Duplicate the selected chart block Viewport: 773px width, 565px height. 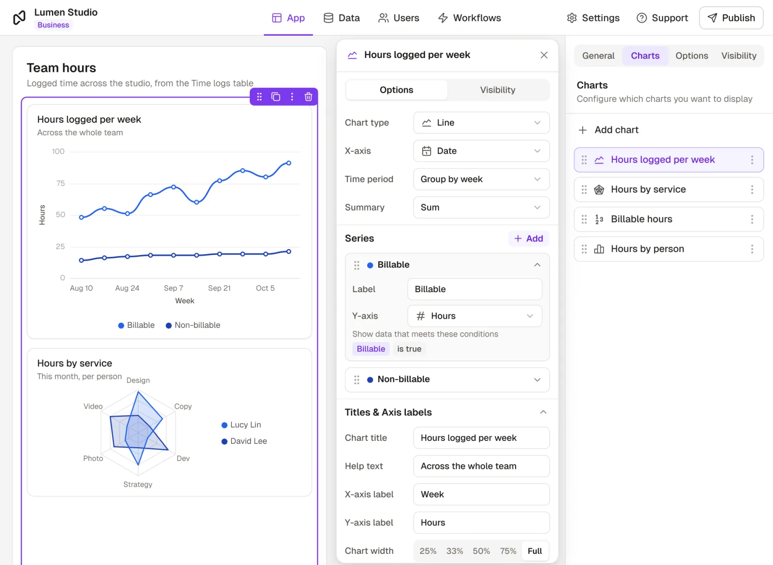click(x=276, y=97)
